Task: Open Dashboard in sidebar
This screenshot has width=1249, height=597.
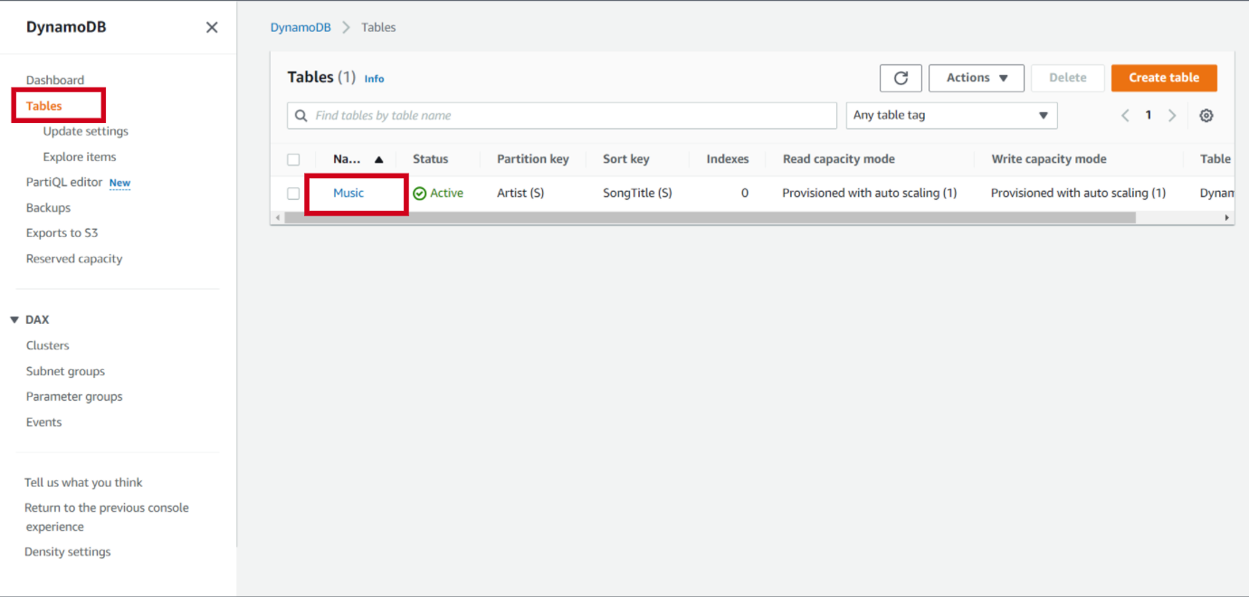Action: 55,81
